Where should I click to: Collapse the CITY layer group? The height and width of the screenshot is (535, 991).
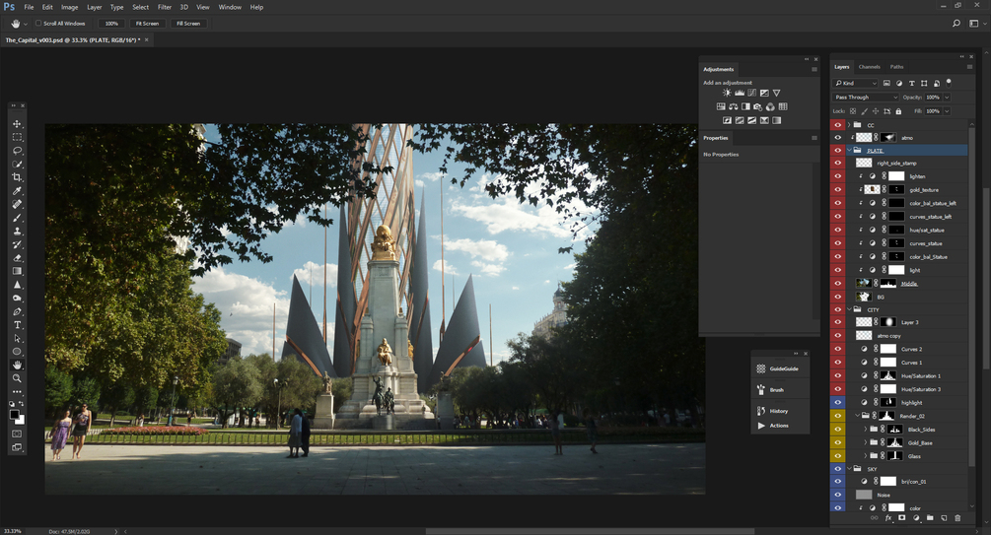point(849,309)
